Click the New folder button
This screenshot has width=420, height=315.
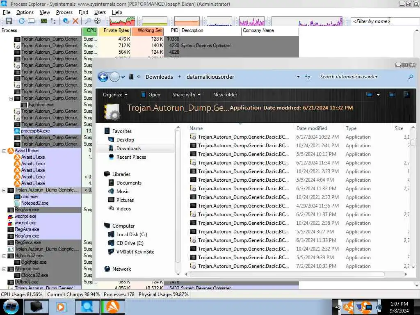225,95
